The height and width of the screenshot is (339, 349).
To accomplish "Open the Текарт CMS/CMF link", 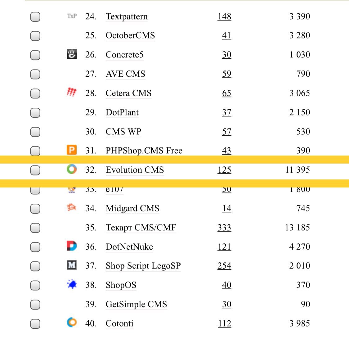I will coord(141,228).
